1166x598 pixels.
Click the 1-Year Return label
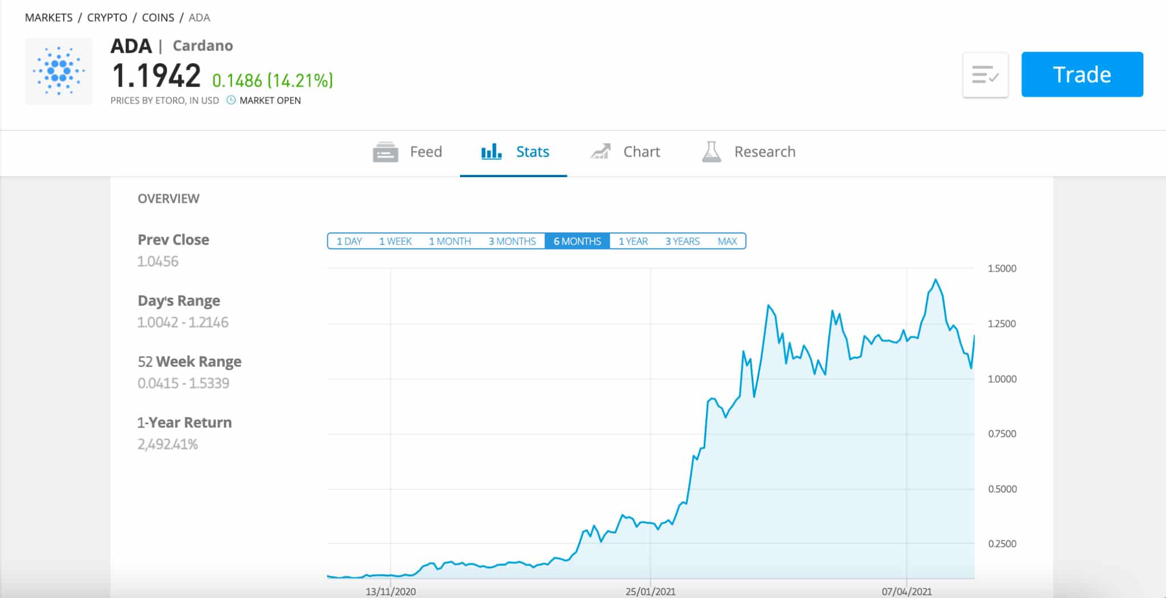[184, 423]
